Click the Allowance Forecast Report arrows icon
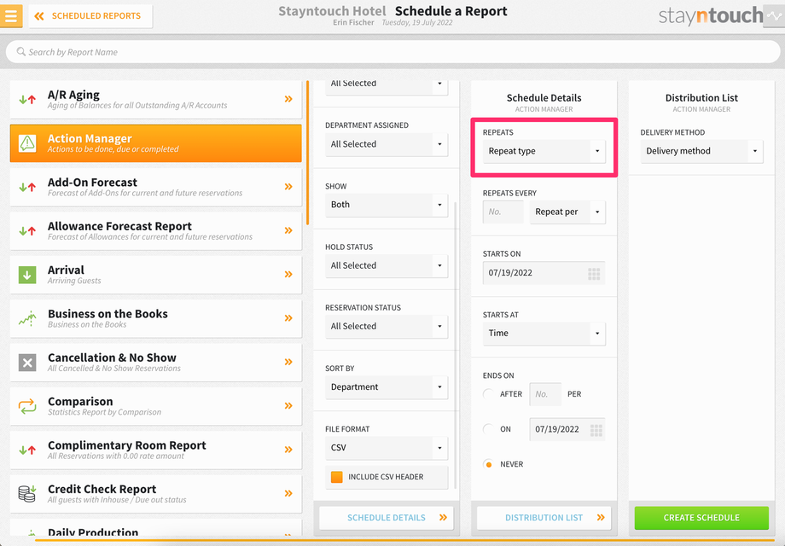785x546 pixels. (x=27, y=230)
